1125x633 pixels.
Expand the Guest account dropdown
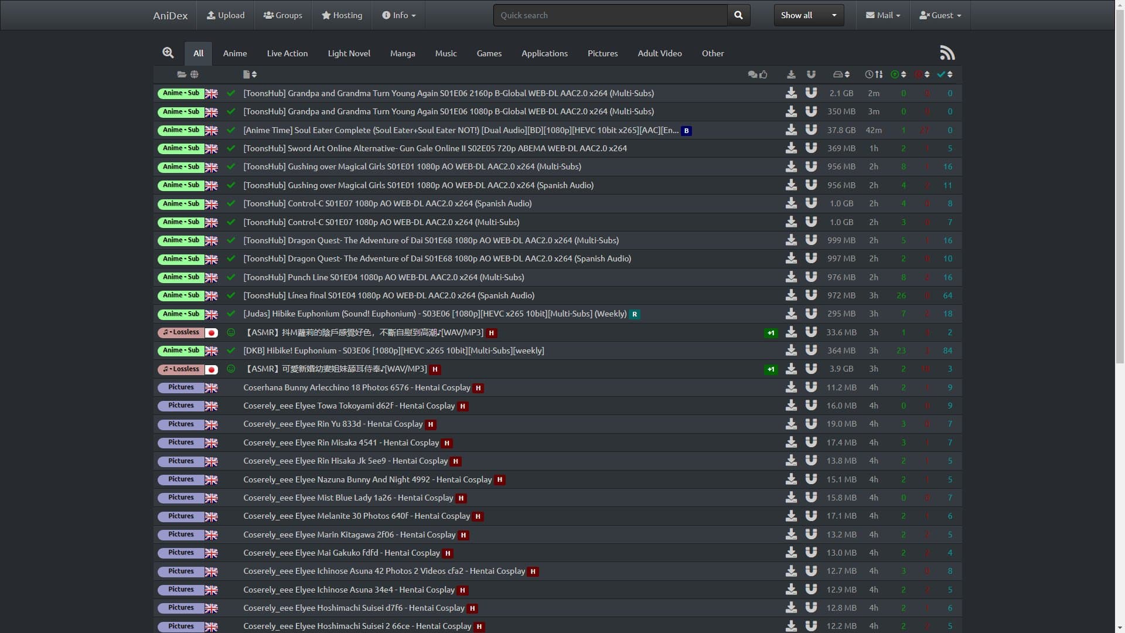(x=940, y=15)
